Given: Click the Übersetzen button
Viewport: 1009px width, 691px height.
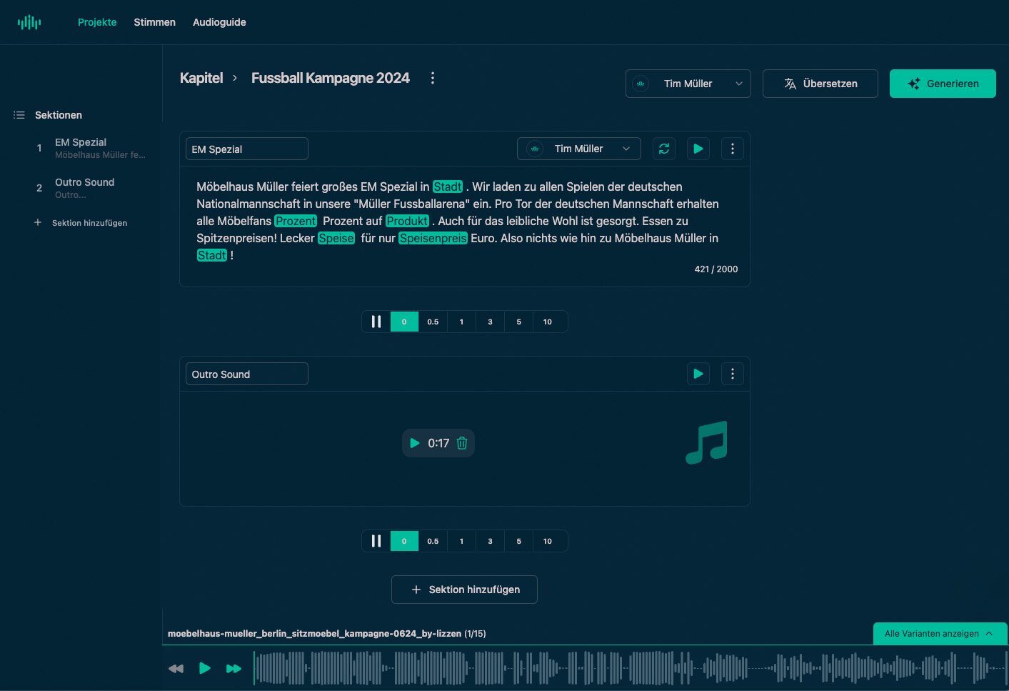Looking at the screenshot, I should (820, 84).
